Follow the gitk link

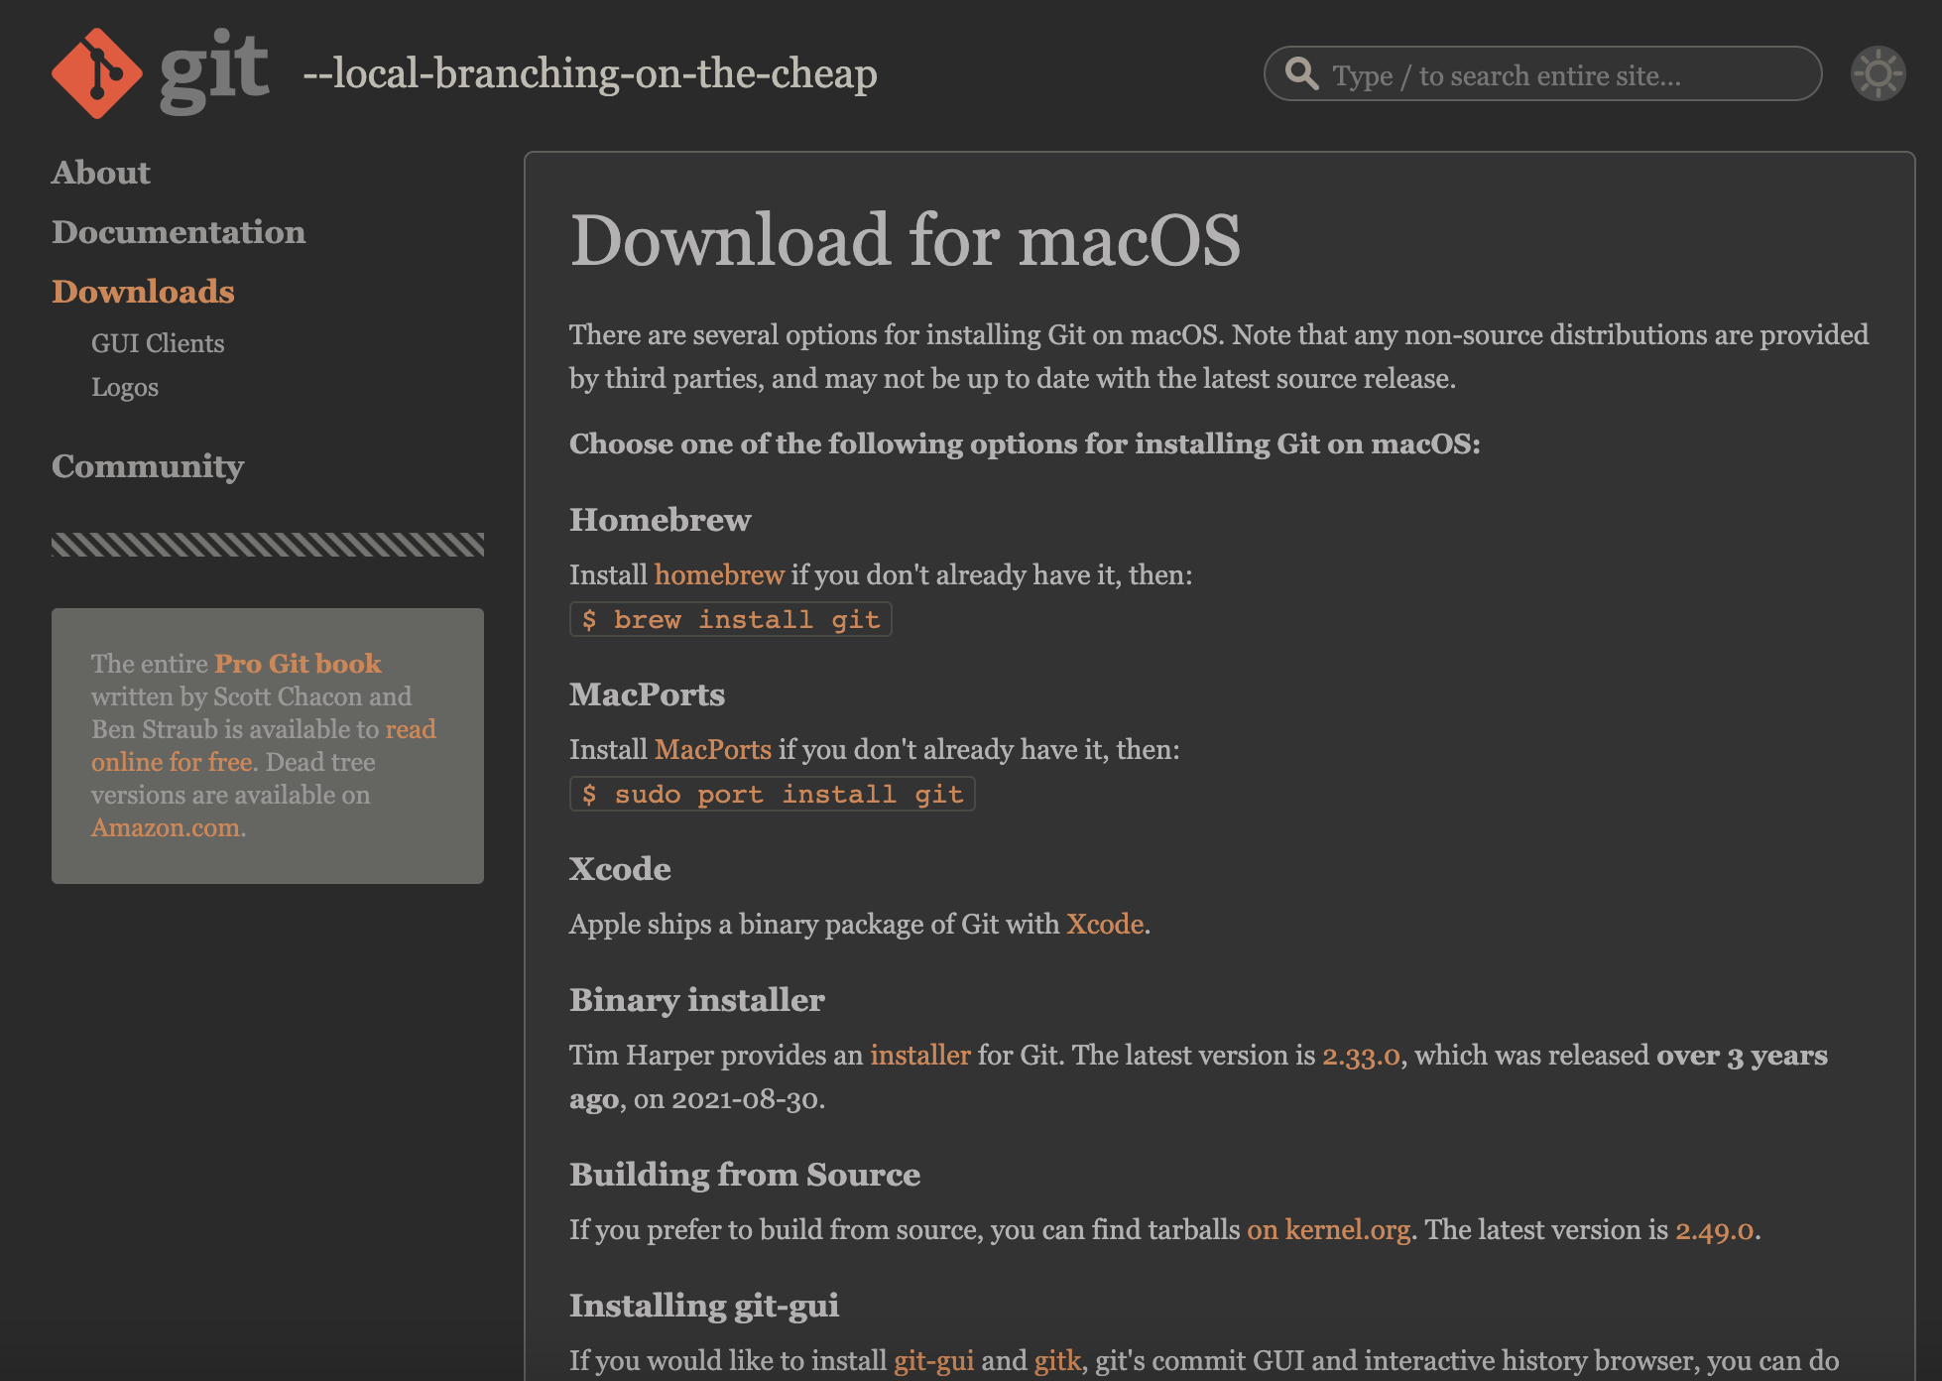pos(1057,1361)
